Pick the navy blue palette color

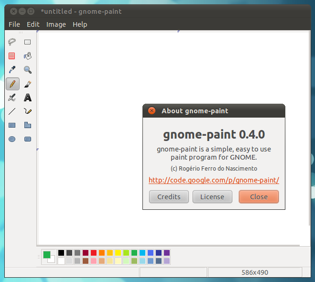(x=159, y=253)
